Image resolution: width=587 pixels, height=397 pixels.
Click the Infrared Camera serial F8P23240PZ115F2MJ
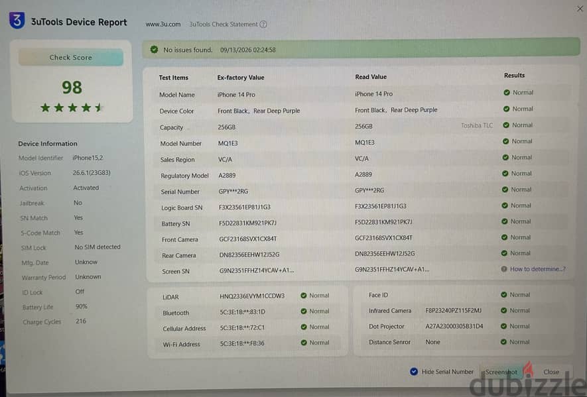click(454, 310)
